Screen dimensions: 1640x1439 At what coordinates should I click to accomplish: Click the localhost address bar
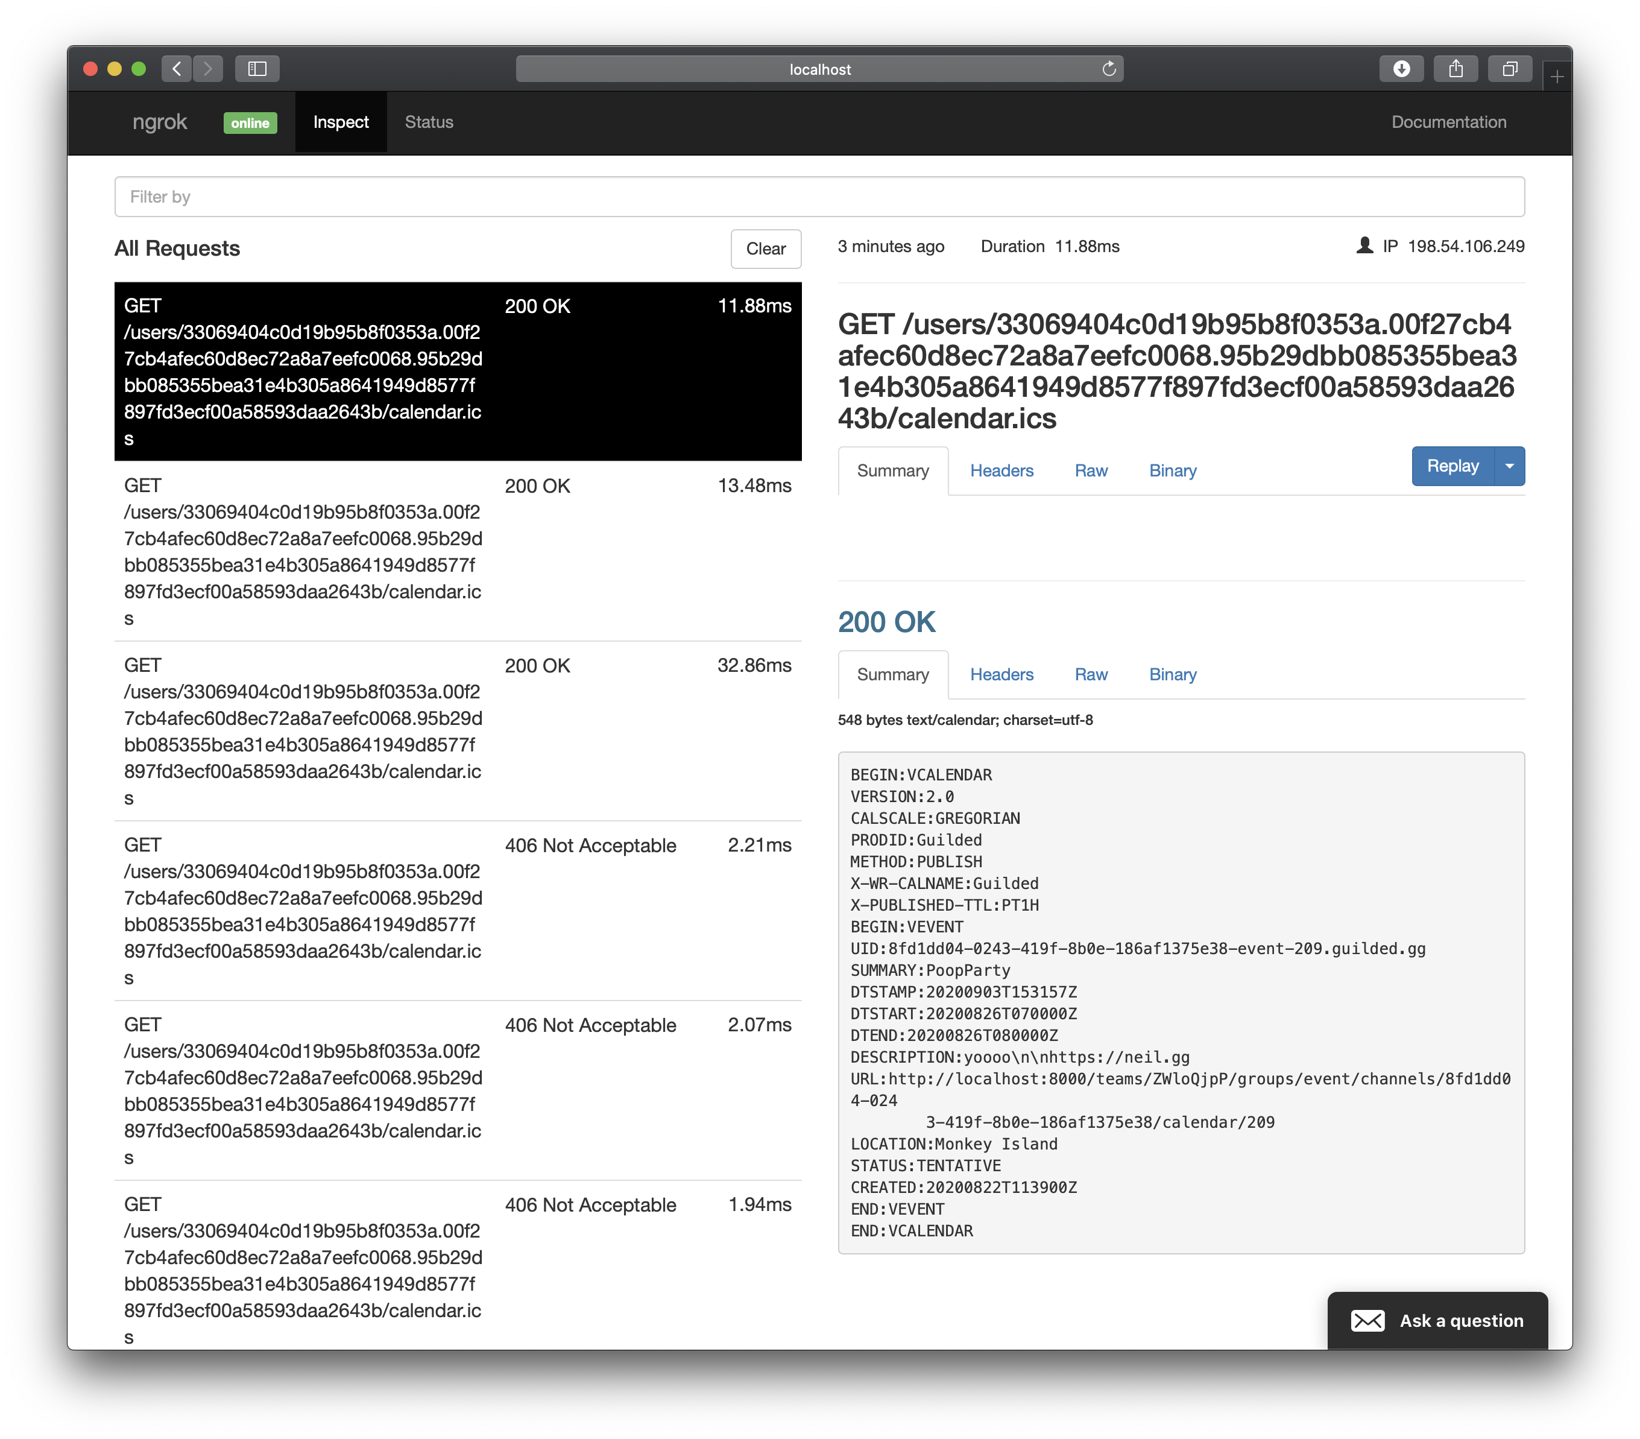(x=819, y=69)
